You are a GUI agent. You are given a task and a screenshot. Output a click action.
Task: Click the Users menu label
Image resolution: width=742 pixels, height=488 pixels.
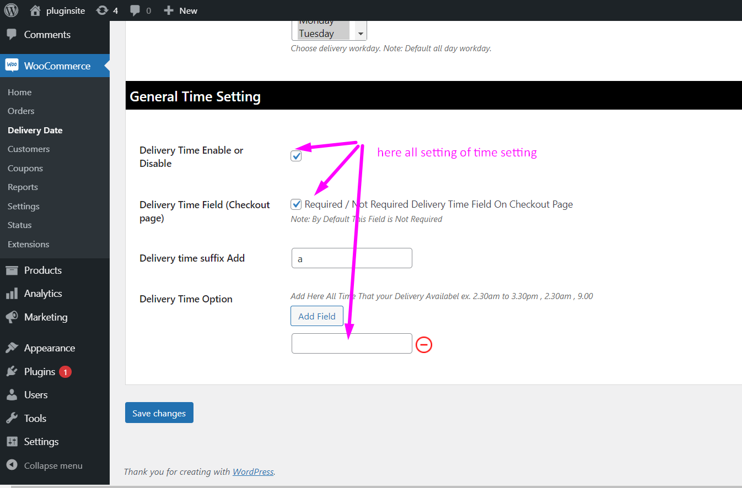click(36, 395)
